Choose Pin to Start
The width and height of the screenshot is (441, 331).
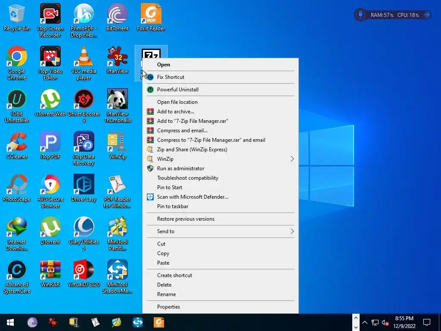click(220, 187)
